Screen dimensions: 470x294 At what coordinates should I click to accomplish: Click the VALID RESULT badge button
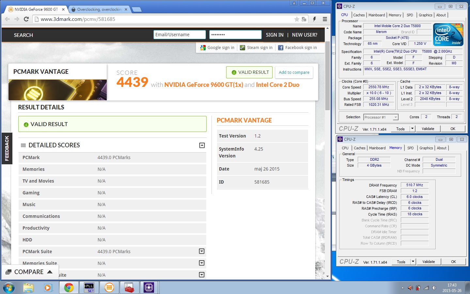(x=249, y=73)
